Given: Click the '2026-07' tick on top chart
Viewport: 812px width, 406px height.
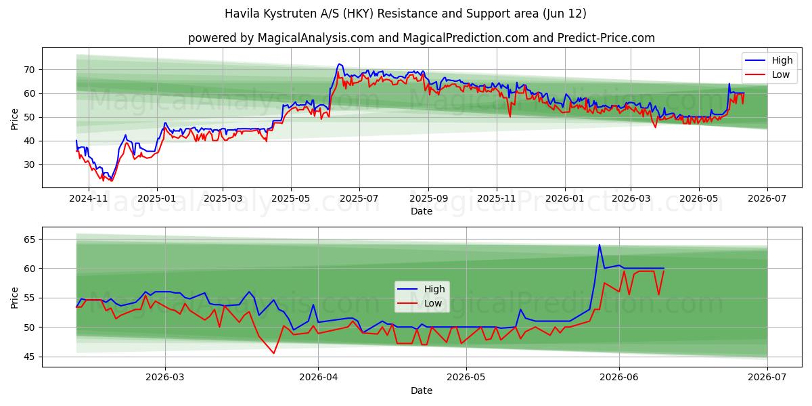Looking at the screenshot, I should (767, 198).
